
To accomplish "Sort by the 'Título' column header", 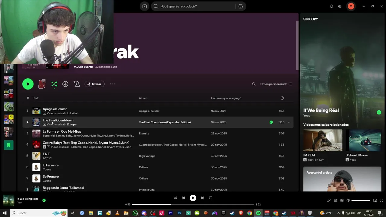I will pyautogui.click(x=36, y=98).
